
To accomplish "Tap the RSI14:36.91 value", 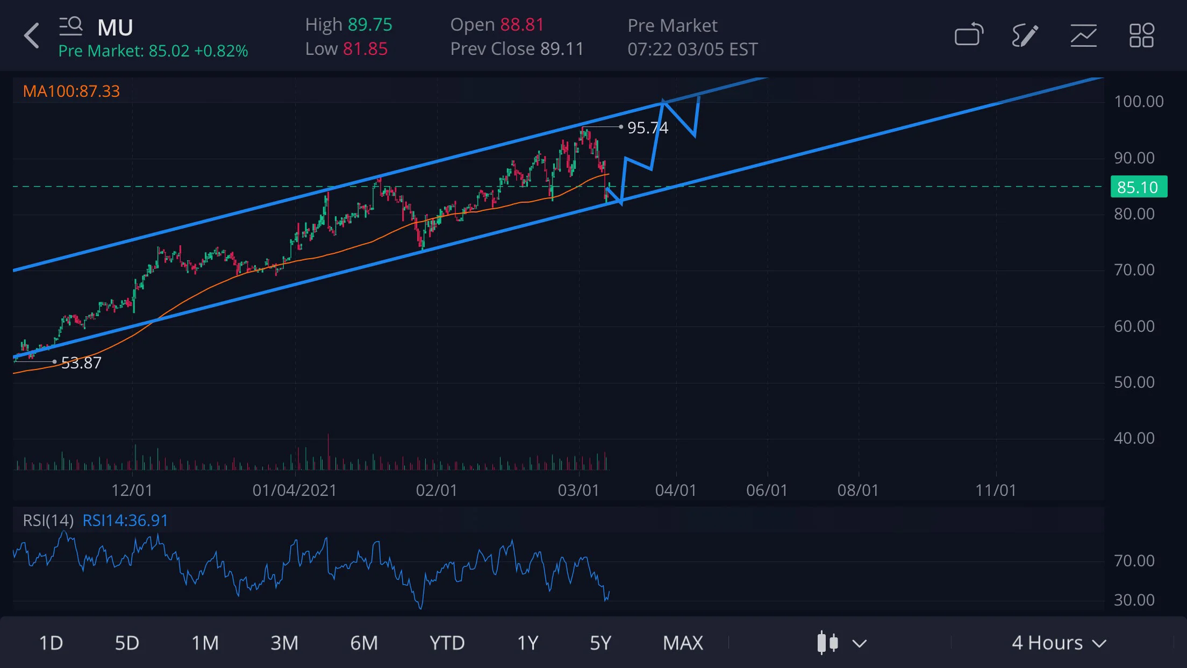I will [125, 520].
